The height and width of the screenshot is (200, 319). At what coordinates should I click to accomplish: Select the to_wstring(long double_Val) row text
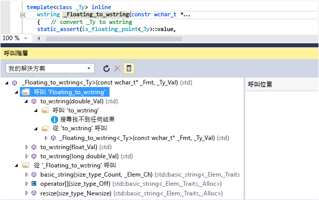tap(87, 156)
